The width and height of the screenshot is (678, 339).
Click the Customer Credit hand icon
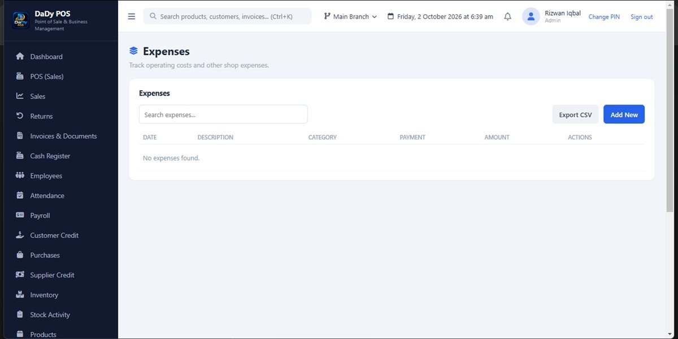(x=20, y=235)
